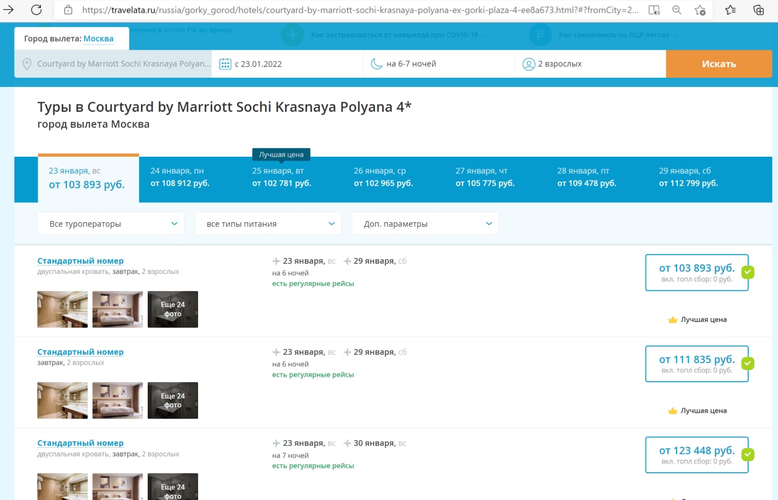Click the return plane icon in first offer
This screenshot has width=778, height=500.
coord(347,261)
